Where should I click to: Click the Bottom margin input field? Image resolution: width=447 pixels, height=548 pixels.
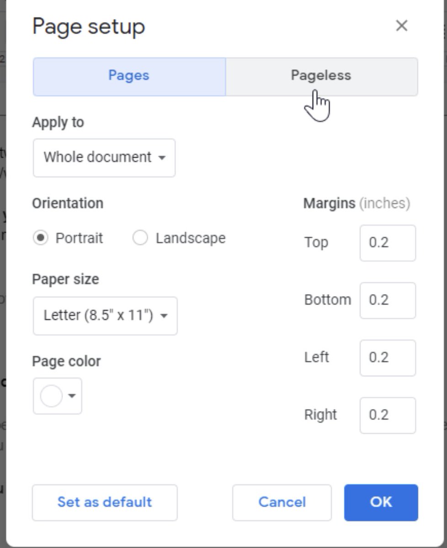pos(388,300)
